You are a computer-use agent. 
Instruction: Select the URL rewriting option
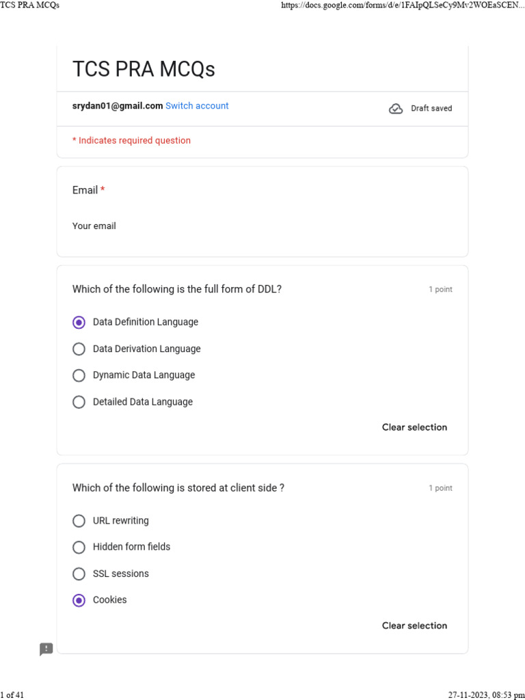79,521
